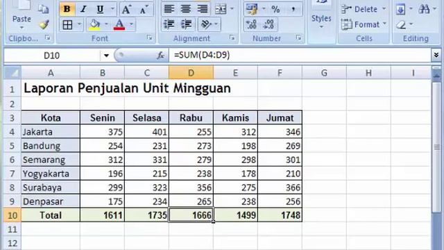Screen dimensions: 444x250
Task: Click Decrease Decimal icon
Action: click(x=268, y=25)
